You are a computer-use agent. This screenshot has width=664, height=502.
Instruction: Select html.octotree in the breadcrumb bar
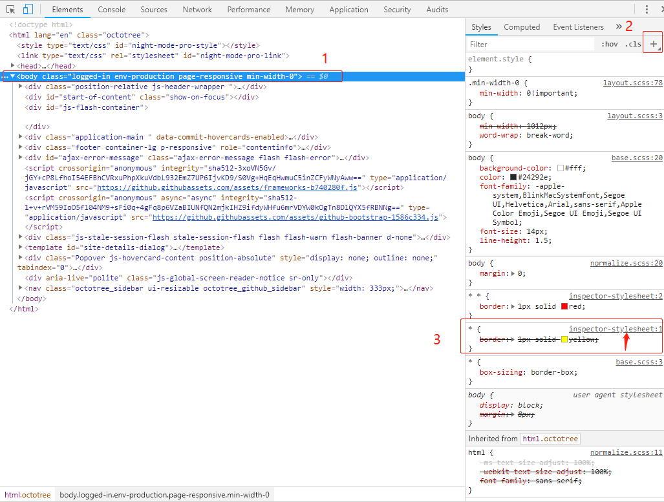coord(28,495)
